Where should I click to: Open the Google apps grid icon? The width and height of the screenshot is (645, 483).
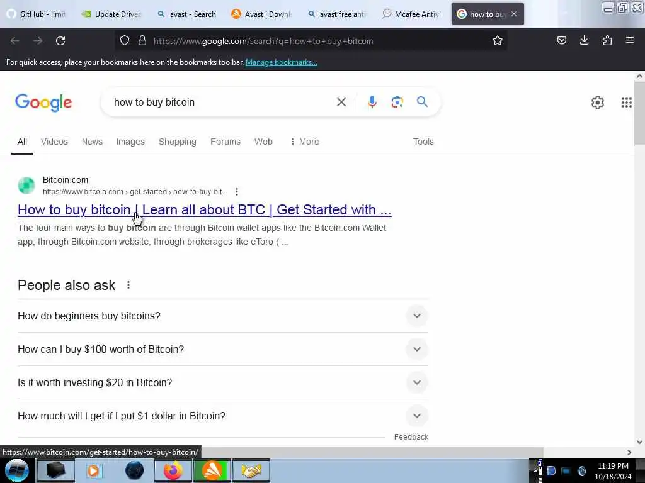627,103
